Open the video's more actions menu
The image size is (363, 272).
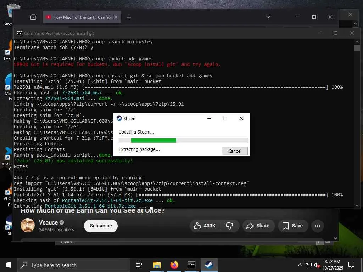point(318,226)
